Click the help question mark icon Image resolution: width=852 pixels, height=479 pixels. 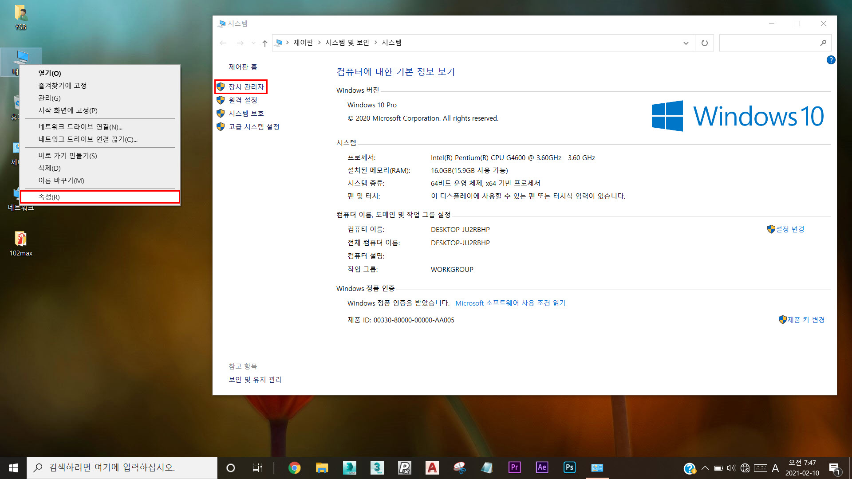pyautogui.click(x=831, y=60)
